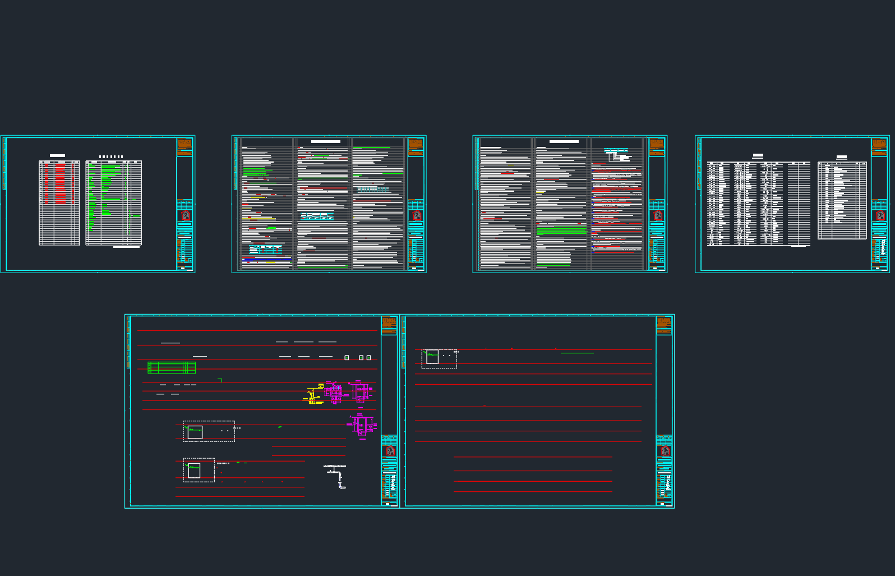Click the dashed box on the lower-right sheet
This screenshot has width=895, height=576.
pos(439,358)
